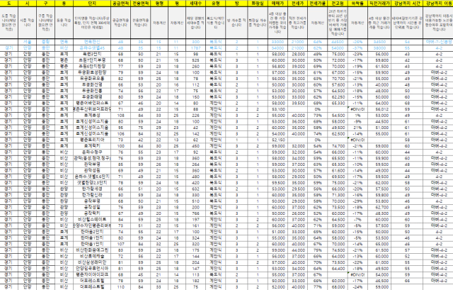This screenshot has height=290, width=453.
Task: Select the 공작성일 complex cell
Action: coord(92,207)
